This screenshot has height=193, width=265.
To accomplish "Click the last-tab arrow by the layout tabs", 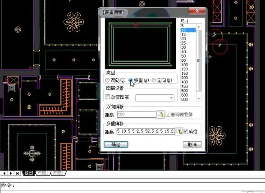I will click(18, 173).
